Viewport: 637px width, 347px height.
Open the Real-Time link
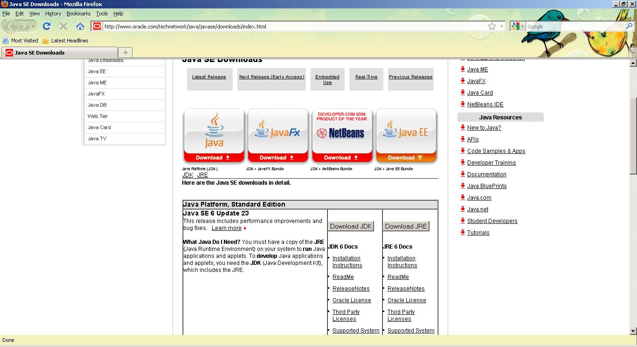[367, 77]
